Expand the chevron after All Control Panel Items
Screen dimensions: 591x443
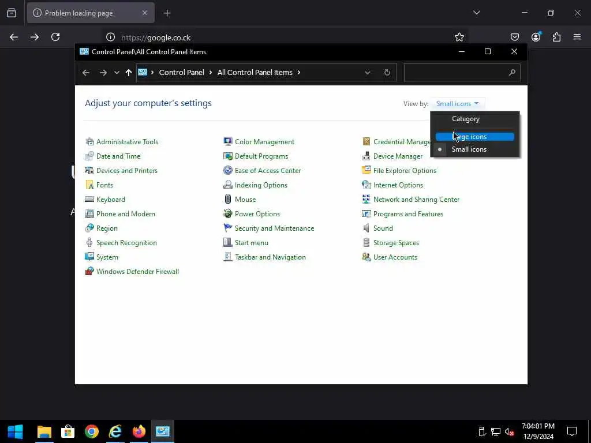(299, 72)
